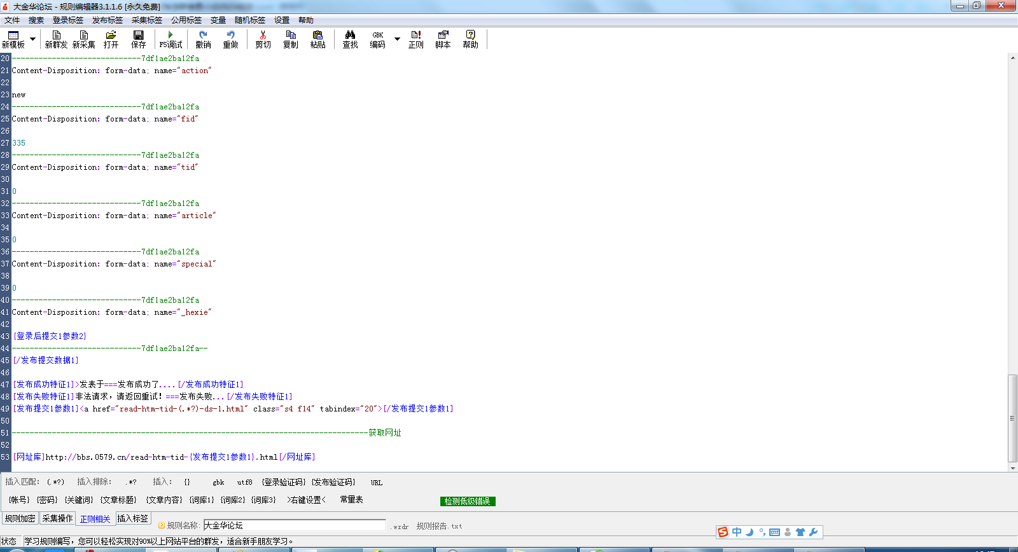Screen dimensions: 1018x552
Task: Open Sogou wrench settings icon
Action: pos(813,532)
